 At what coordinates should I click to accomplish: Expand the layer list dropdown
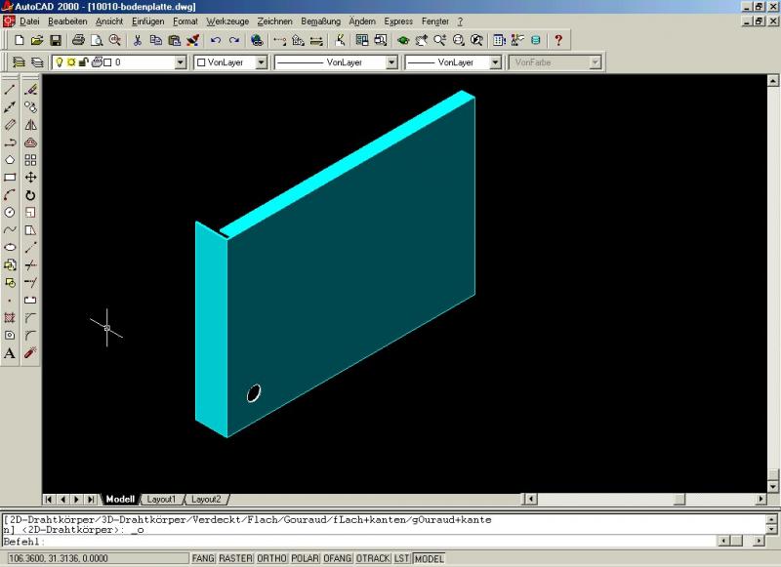click(x=180, y=62)
